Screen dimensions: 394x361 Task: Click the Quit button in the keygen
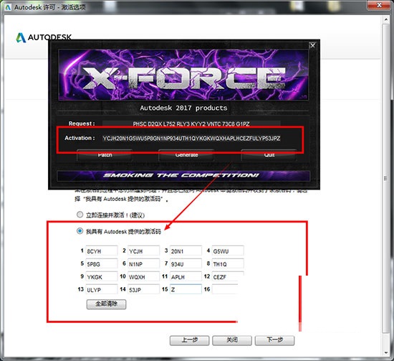269,155
